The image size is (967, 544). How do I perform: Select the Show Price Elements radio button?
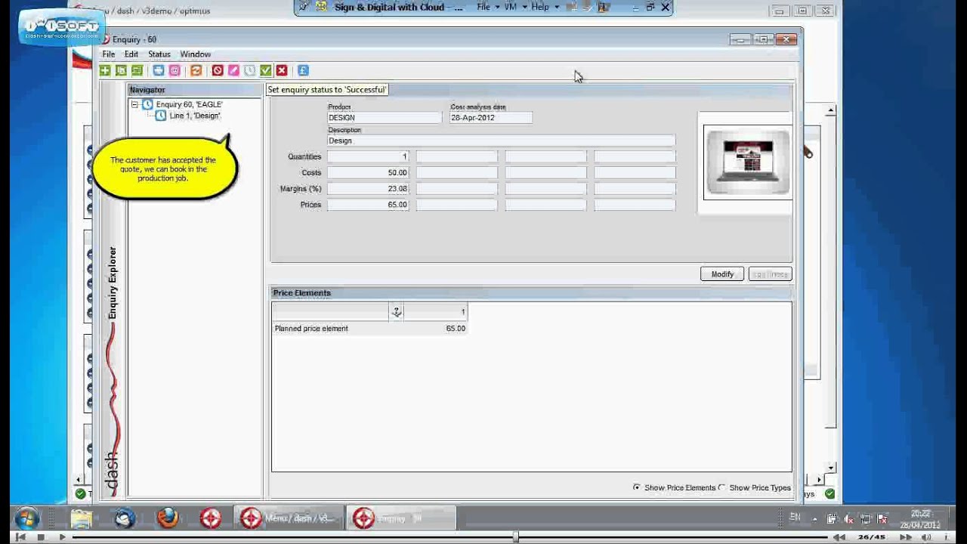(636, 487)
